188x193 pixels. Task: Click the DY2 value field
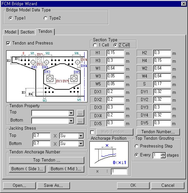pyautogui.click(x=162, y=100)
